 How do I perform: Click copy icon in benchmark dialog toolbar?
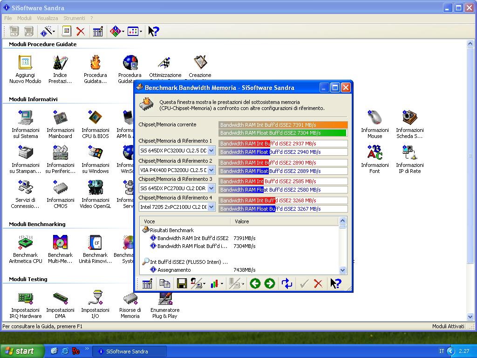click(164, 284)
